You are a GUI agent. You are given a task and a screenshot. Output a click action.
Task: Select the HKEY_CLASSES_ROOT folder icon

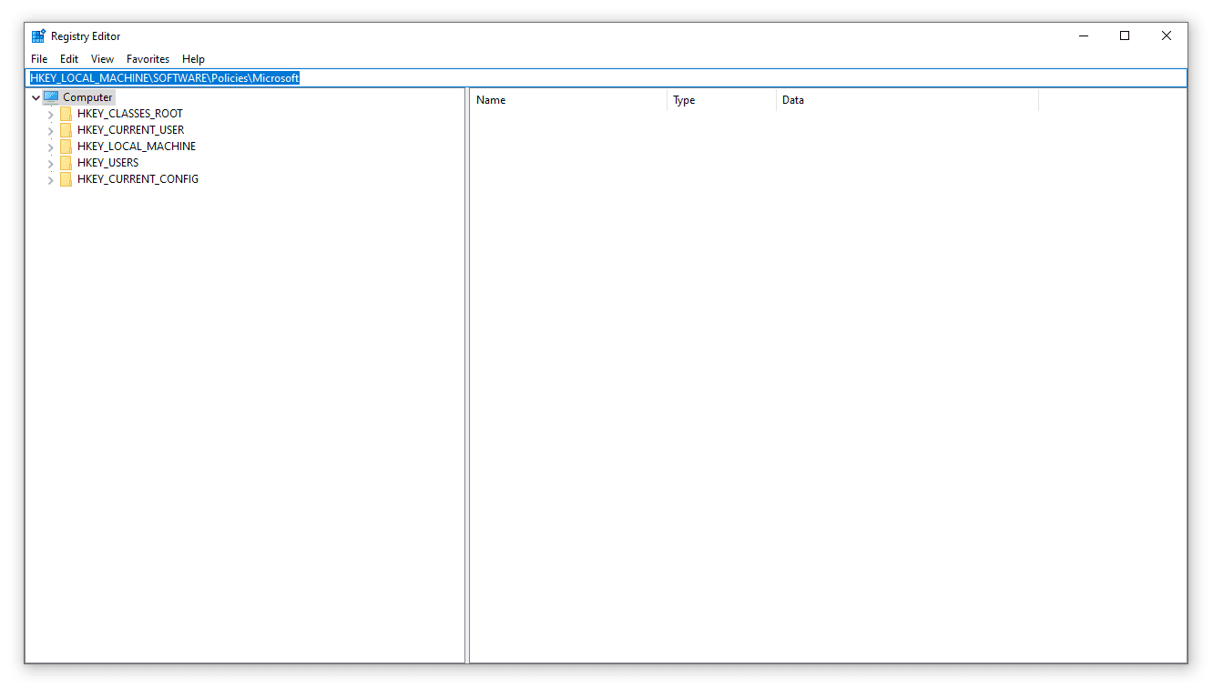(x=66, y=114)
